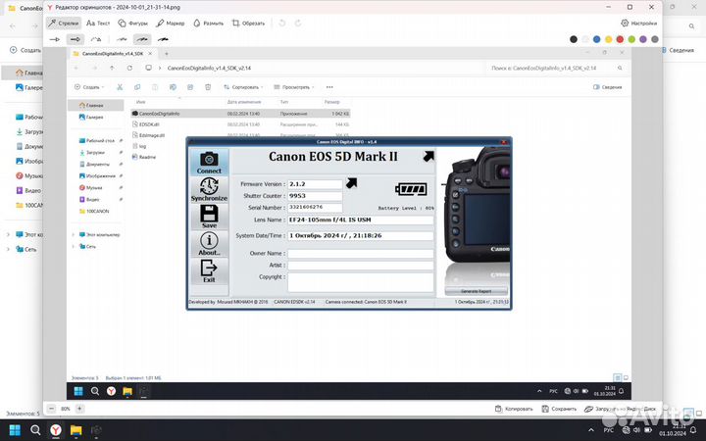Activate the Маркер marker tool
Image resolution: width=706 pixels, height=441 pixels.
(x=171, y=23)
